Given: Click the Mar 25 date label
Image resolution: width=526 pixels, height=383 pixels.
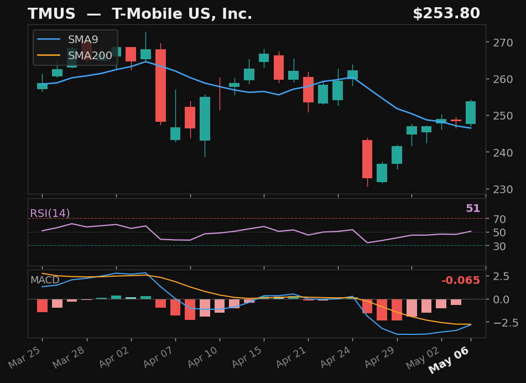Looking at the screenshot, I should click(25, 357).
